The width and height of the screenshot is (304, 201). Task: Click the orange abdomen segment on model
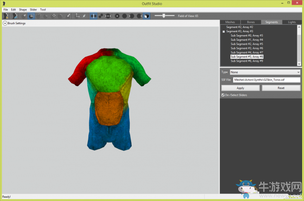[x=109, y=109]
